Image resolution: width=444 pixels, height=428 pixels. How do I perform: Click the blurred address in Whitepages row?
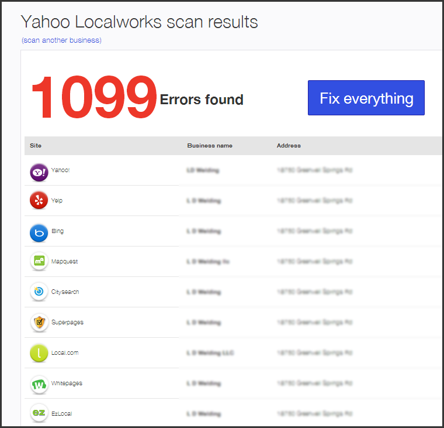click(314, 384)
